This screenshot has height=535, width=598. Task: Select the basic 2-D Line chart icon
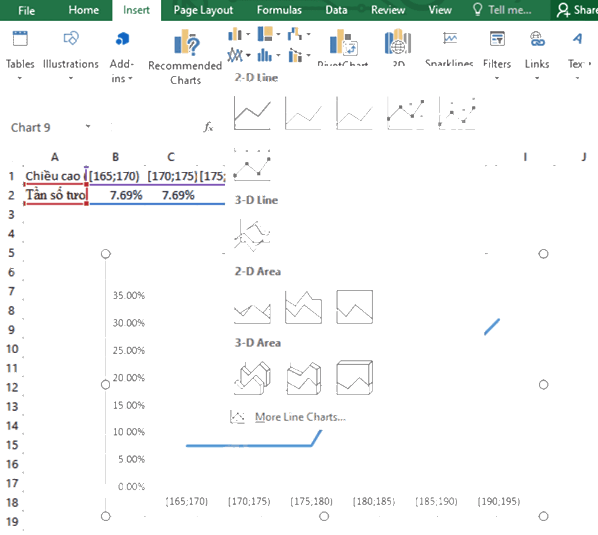(252, 113)
